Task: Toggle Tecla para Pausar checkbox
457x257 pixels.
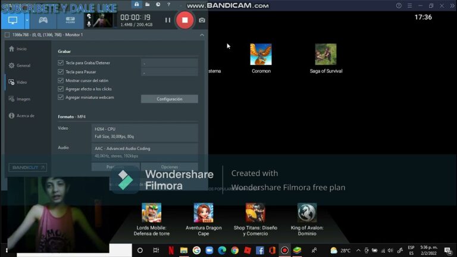Action: click(61, 71)
